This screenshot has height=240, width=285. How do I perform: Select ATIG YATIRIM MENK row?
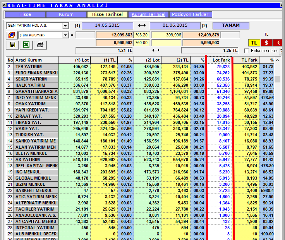point(140,196)
